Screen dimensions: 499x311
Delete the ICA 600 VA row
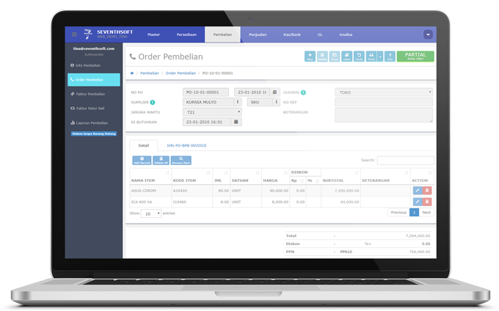[427, 201]
